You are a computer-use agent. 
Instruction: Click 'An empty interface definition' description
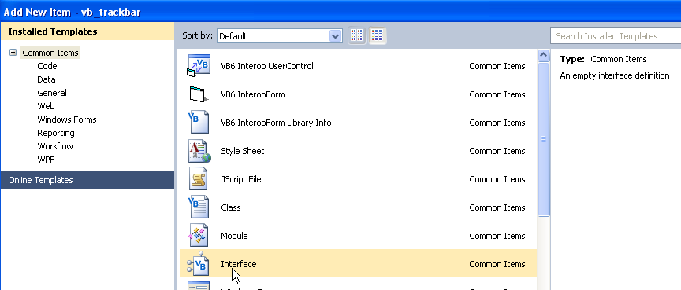(x=615, y=75)
